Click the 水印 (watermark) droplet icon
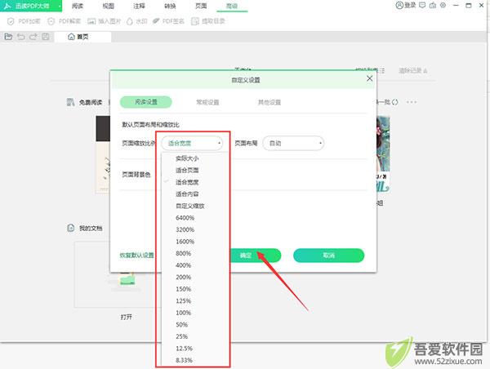Image resolution: width=490 pixels, height=369 pixels. coord(130,21)
